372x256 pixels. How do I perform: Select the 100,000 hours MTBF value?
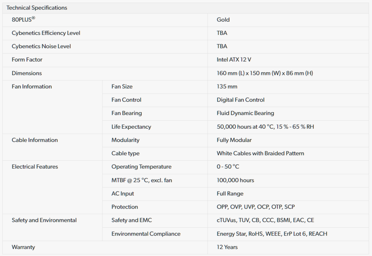[235, 180]
